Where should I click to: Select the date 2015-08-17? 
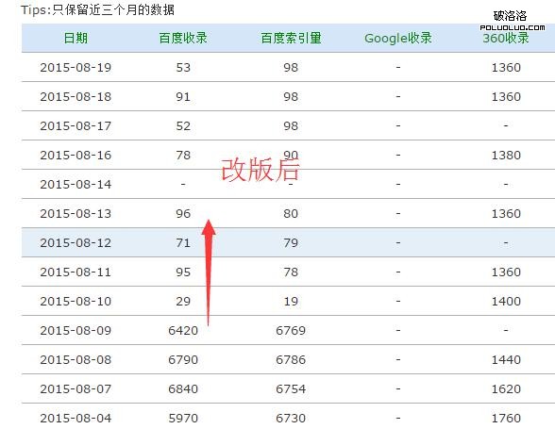point(76,126)
